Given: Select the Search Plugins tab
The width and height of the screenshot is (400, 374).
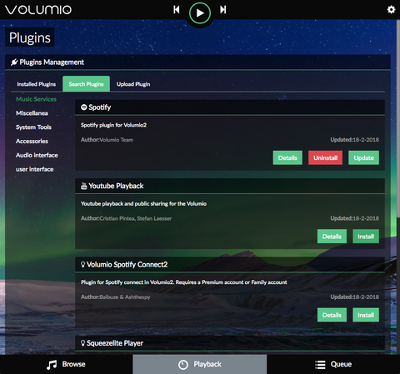Looking at the screenshot, I should click(86, 84).
